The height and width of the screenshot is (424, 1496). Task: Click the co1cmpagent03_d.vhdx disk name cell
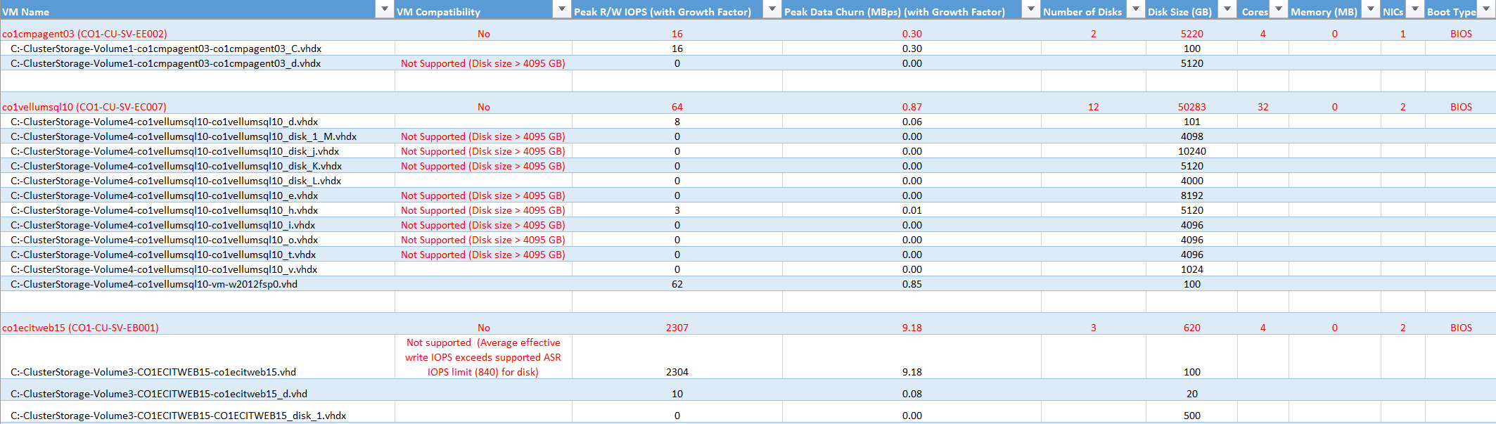click(166, 63)
